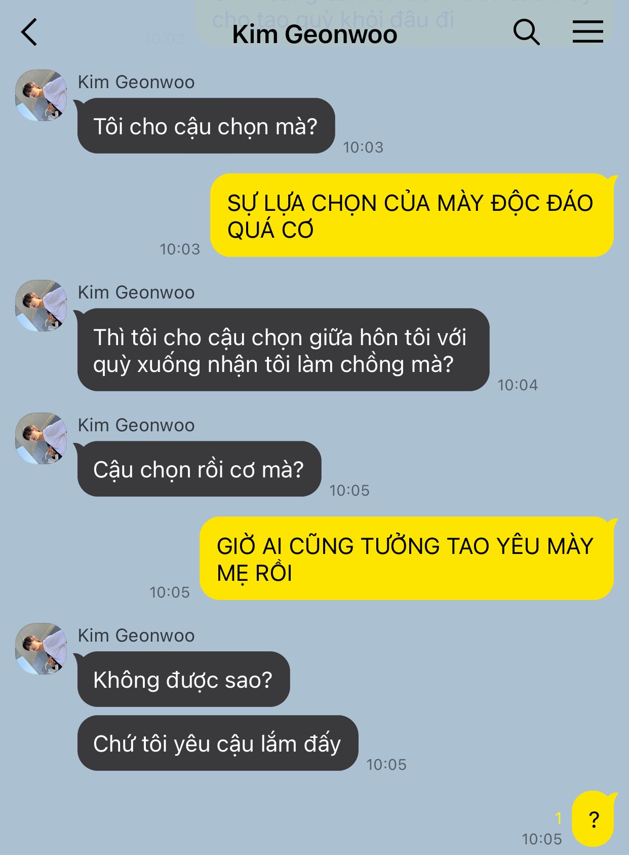
Task: Open the chat search magnifier
Action: coord(527,32)
